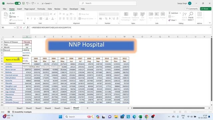Open the Help tab
213x120 pixels.
coord(83,9)
